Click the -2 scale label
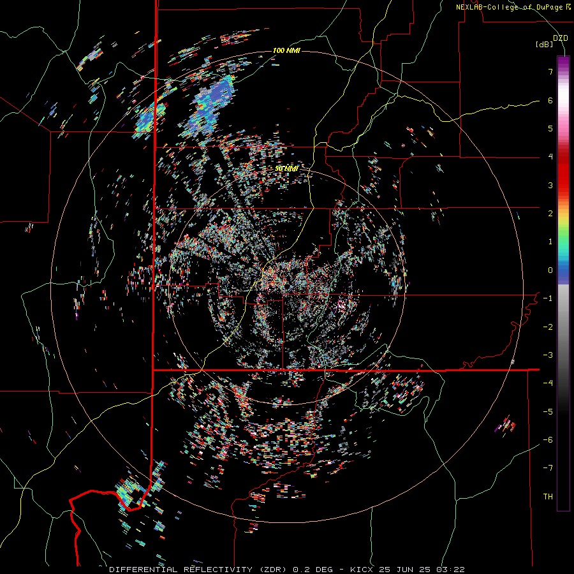Viewport: 574px width, 574px height. click(548, 327)
